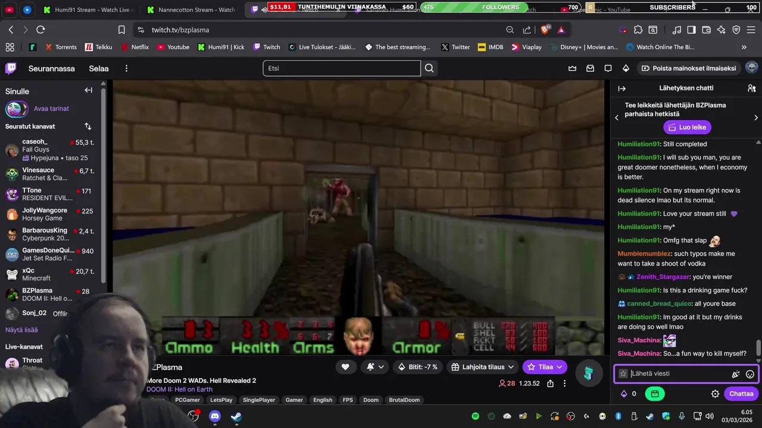
Task: Open Brave Shields lion icon
Action: [x=545, y=30]
